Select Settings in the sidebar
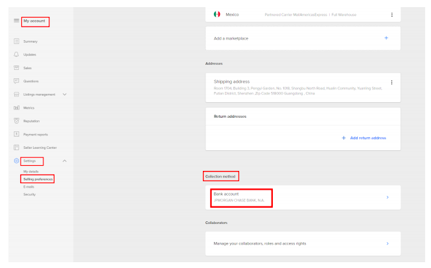Screen dimensions: 431x268 click(x=29, y=161)
